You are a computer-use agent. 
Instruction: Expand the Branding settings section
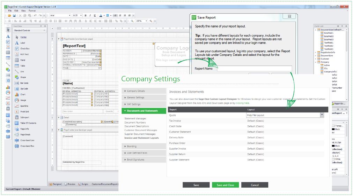pos(144,146)
